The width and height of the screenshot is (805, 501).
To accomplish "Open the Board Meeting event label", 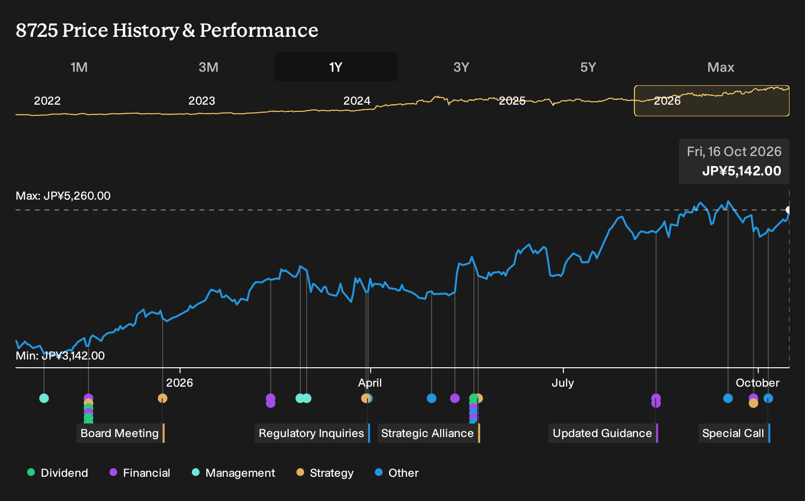I will click(120, 433).
